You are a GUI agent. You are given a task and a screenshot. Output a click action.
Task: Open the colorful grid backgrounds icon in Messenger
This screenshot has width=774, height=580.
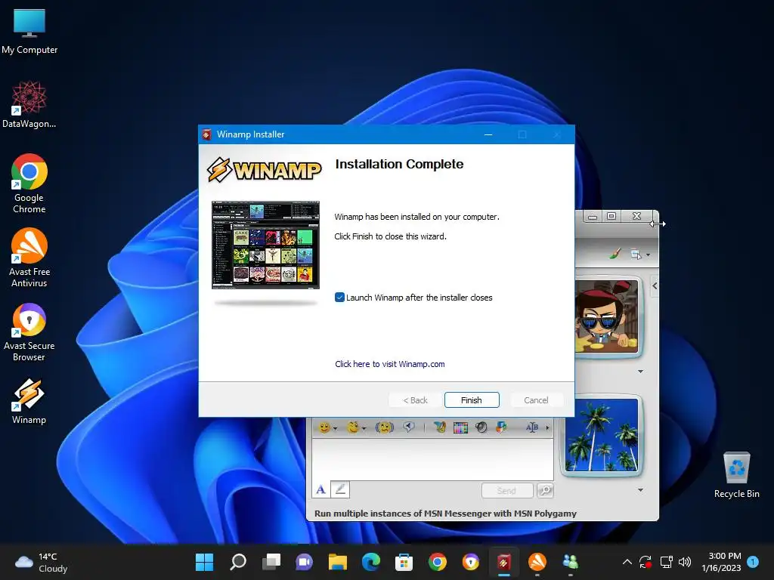coord(460,427)
